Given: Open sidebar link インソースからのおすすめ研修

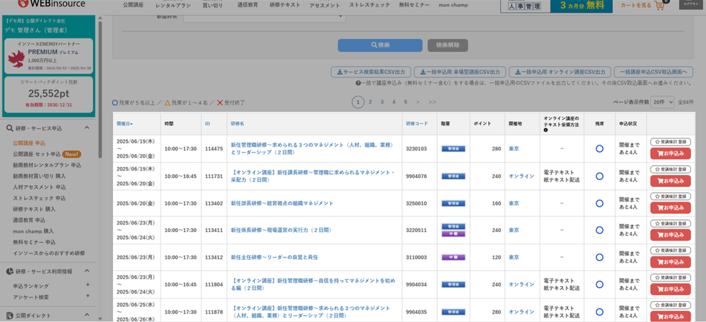Looking at the screenshot, I should coord(49,253).
